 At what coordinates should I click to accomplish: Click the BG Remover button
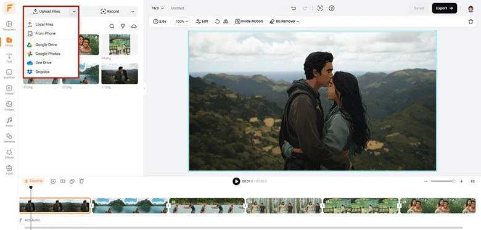282,22
